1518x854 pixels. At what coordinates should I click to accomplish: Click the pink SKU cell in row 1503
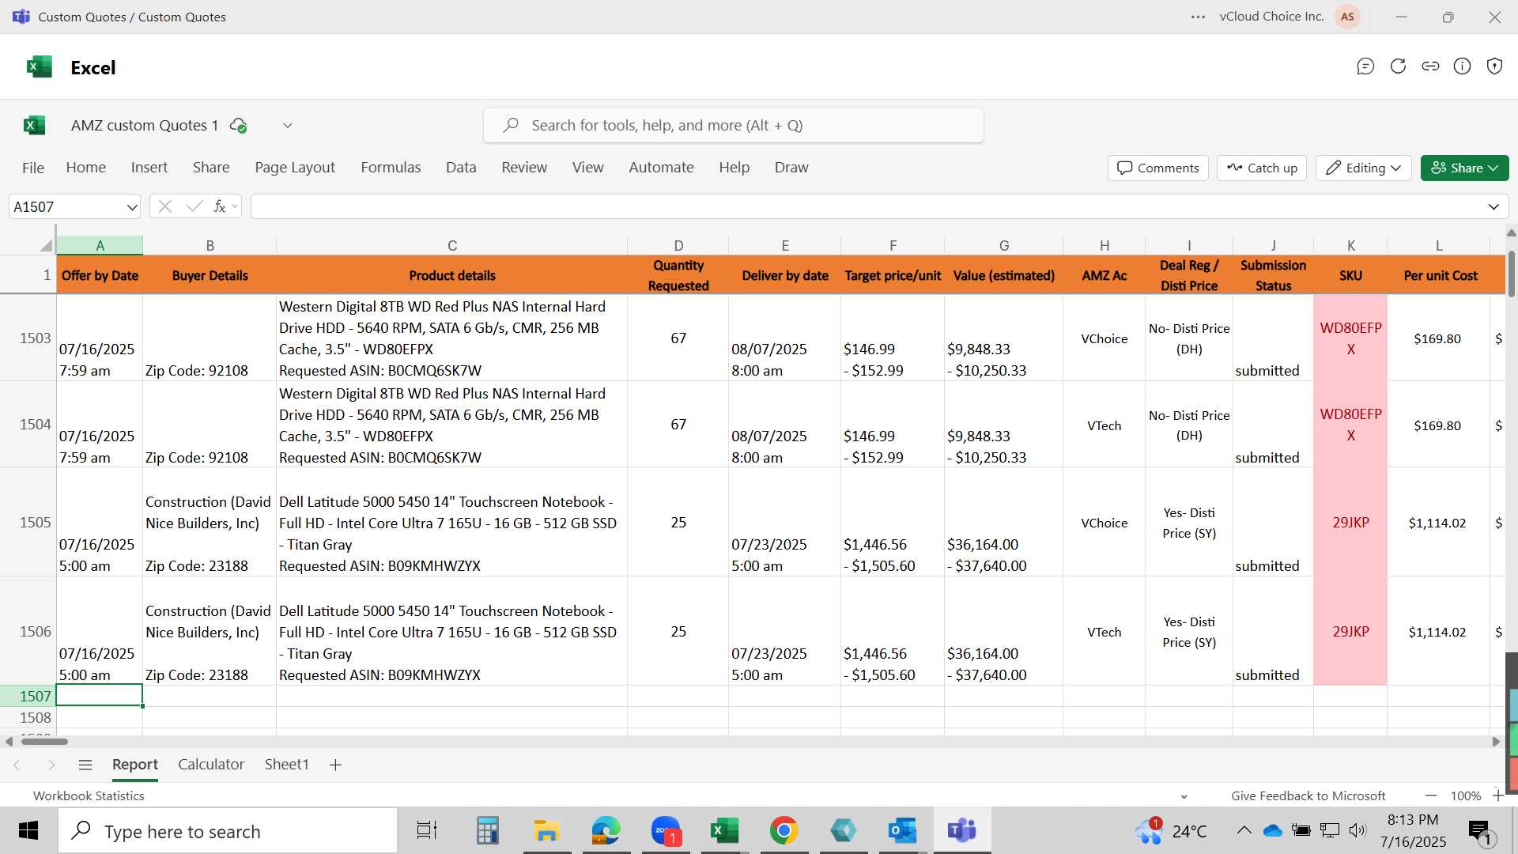[1350, 338]
